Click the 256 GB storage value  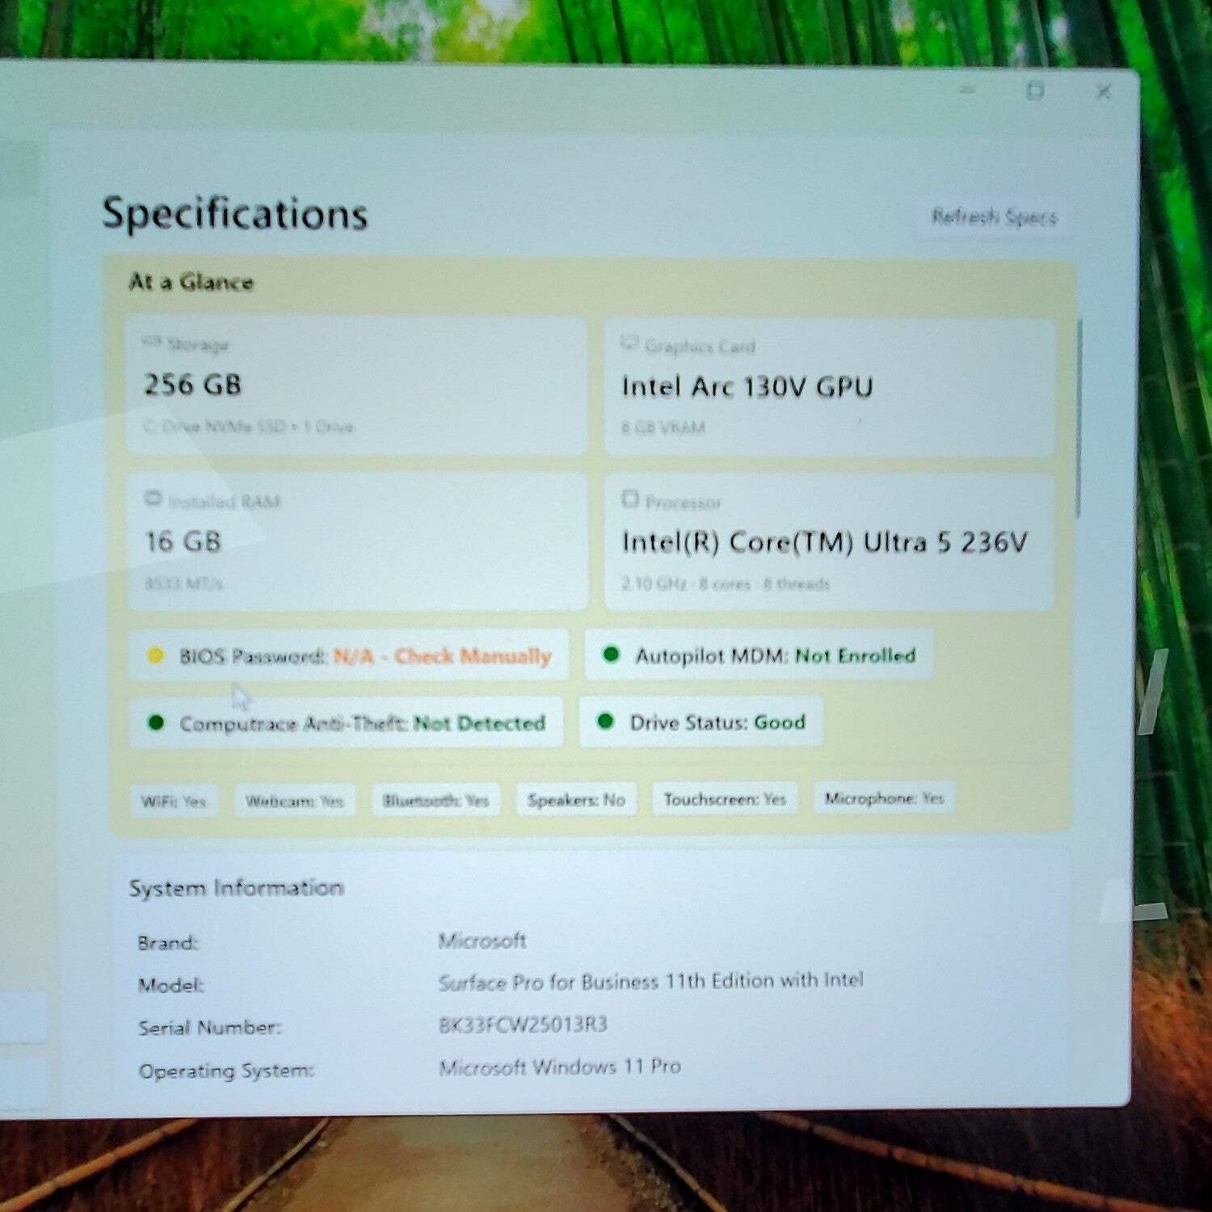193,385
